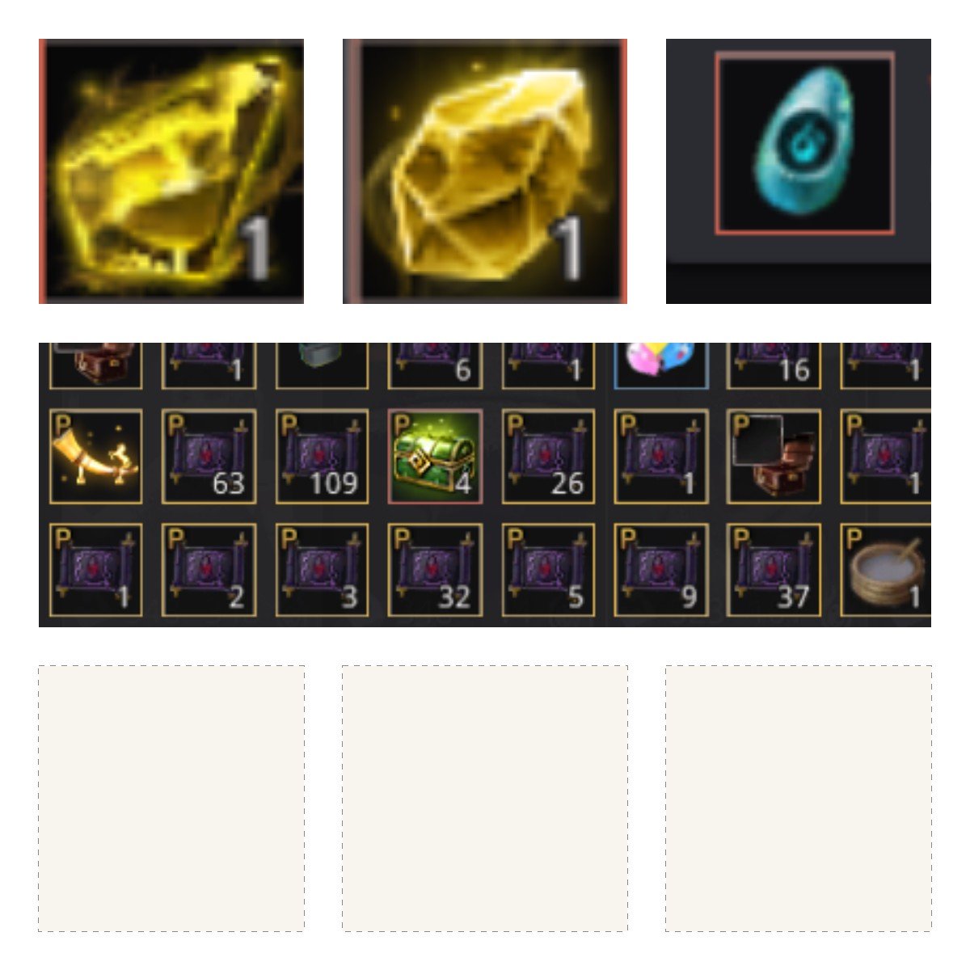Select the scroll stack with count 26
Image resolution: width=970 pixels, height=970 pixels.
pos(548,457)
